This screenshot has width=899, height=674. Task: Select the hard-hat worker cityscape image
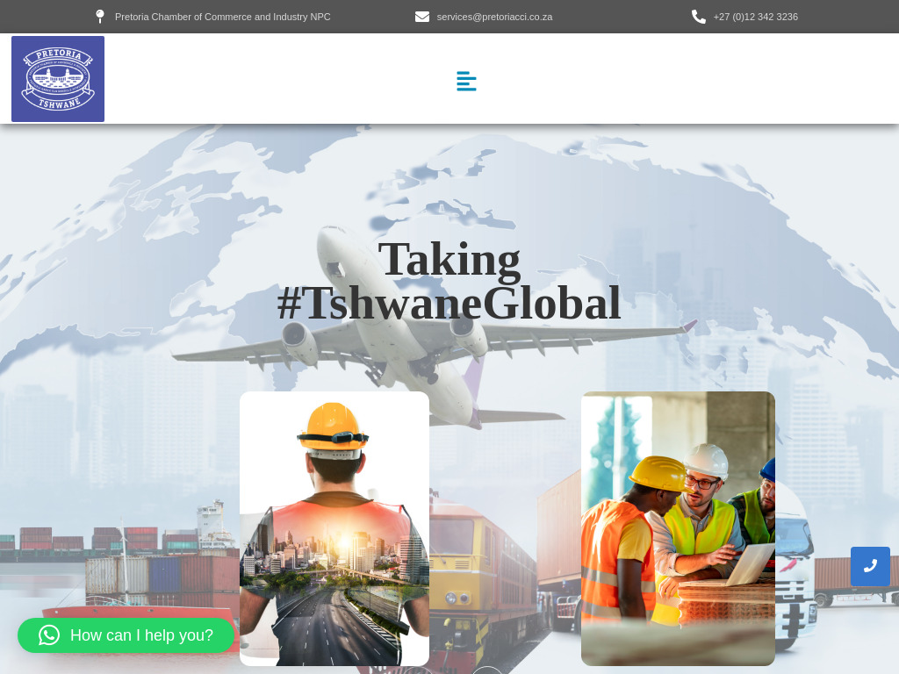[334, 528]
